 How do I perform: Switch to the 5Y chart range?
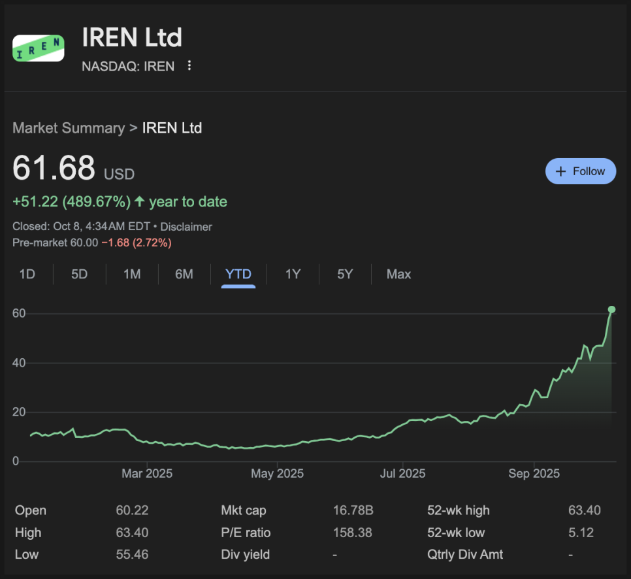tap(345, 274)
